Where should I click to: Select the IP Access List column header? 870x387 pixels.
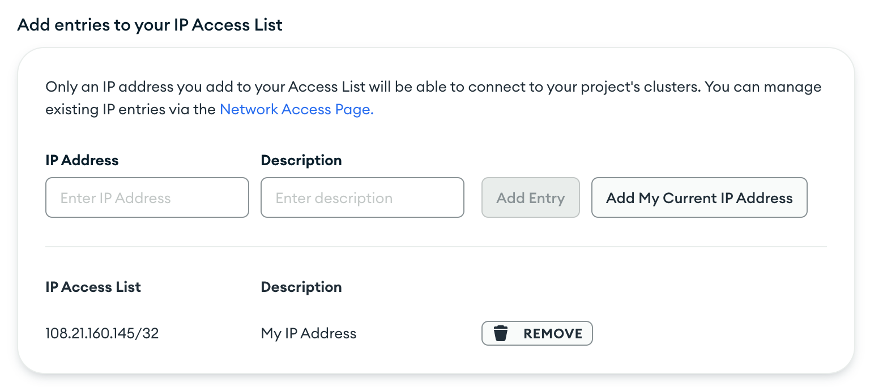93,287
